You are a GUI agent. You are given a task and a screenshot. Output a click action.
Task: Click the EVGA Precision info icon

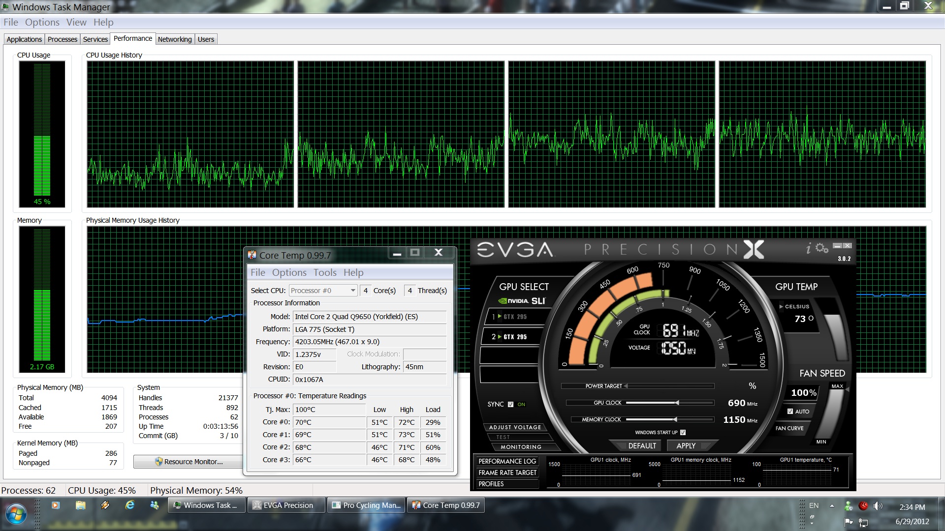[808, 249]
